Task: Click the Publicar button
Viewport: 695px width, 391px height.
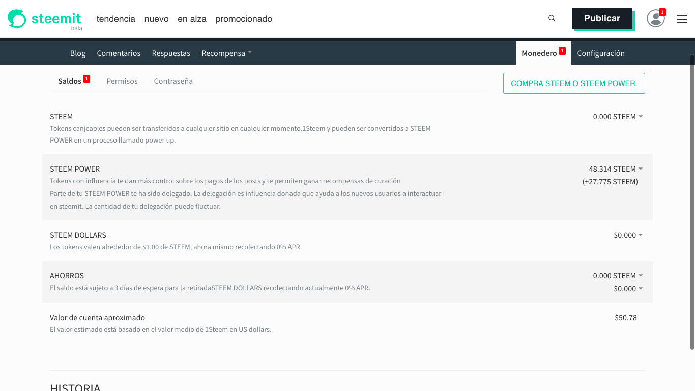Action: [602, 18]
